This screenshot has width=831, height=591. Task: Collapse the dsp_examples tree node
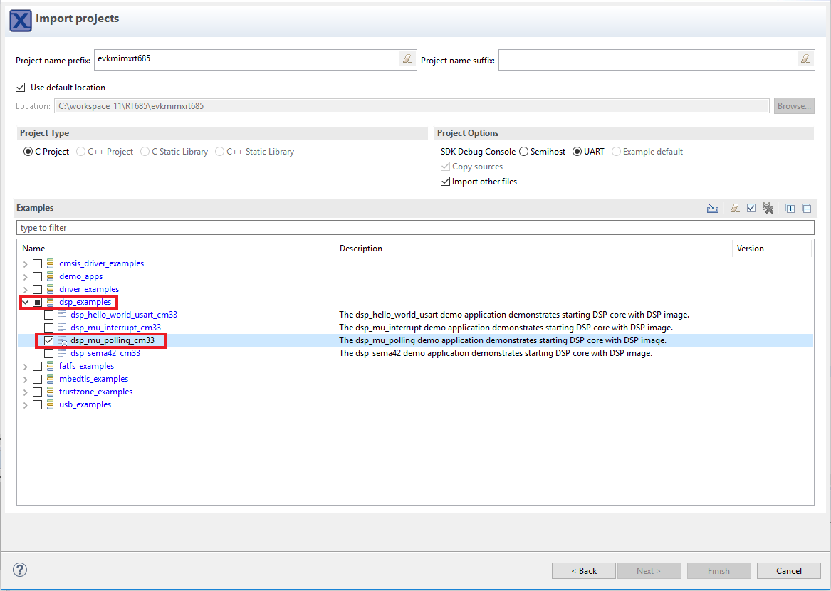pos(26,302)
